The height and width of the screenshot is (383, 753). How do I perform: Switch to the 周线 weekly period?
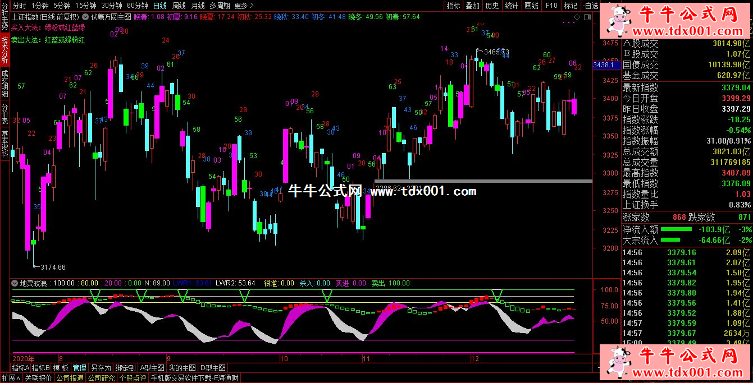coord(179,6)
